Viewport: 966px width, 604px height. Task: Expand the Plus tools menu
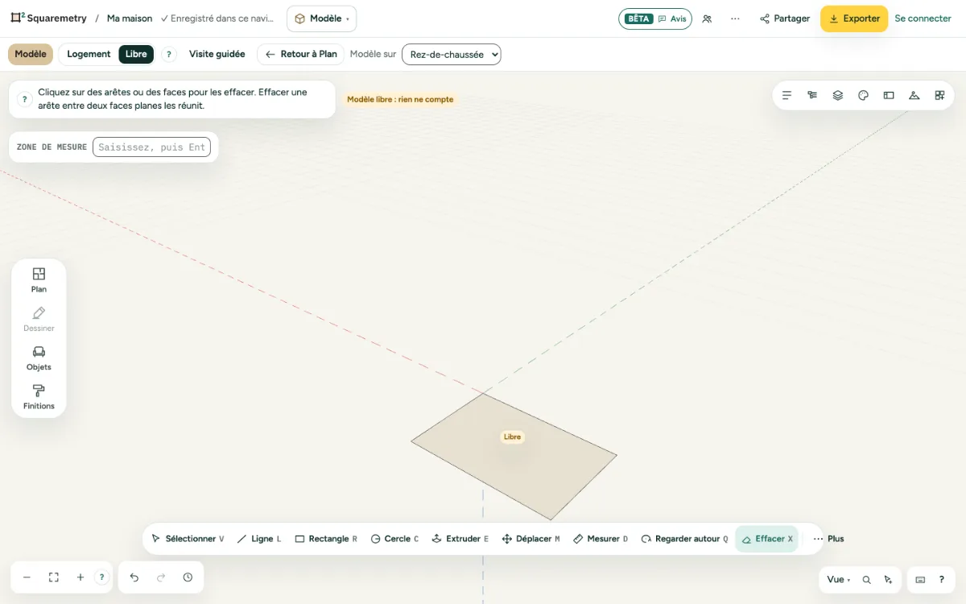[x=828, y=539]
